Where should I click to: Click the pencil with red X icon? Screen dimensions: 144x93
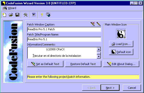click(93, 24)
